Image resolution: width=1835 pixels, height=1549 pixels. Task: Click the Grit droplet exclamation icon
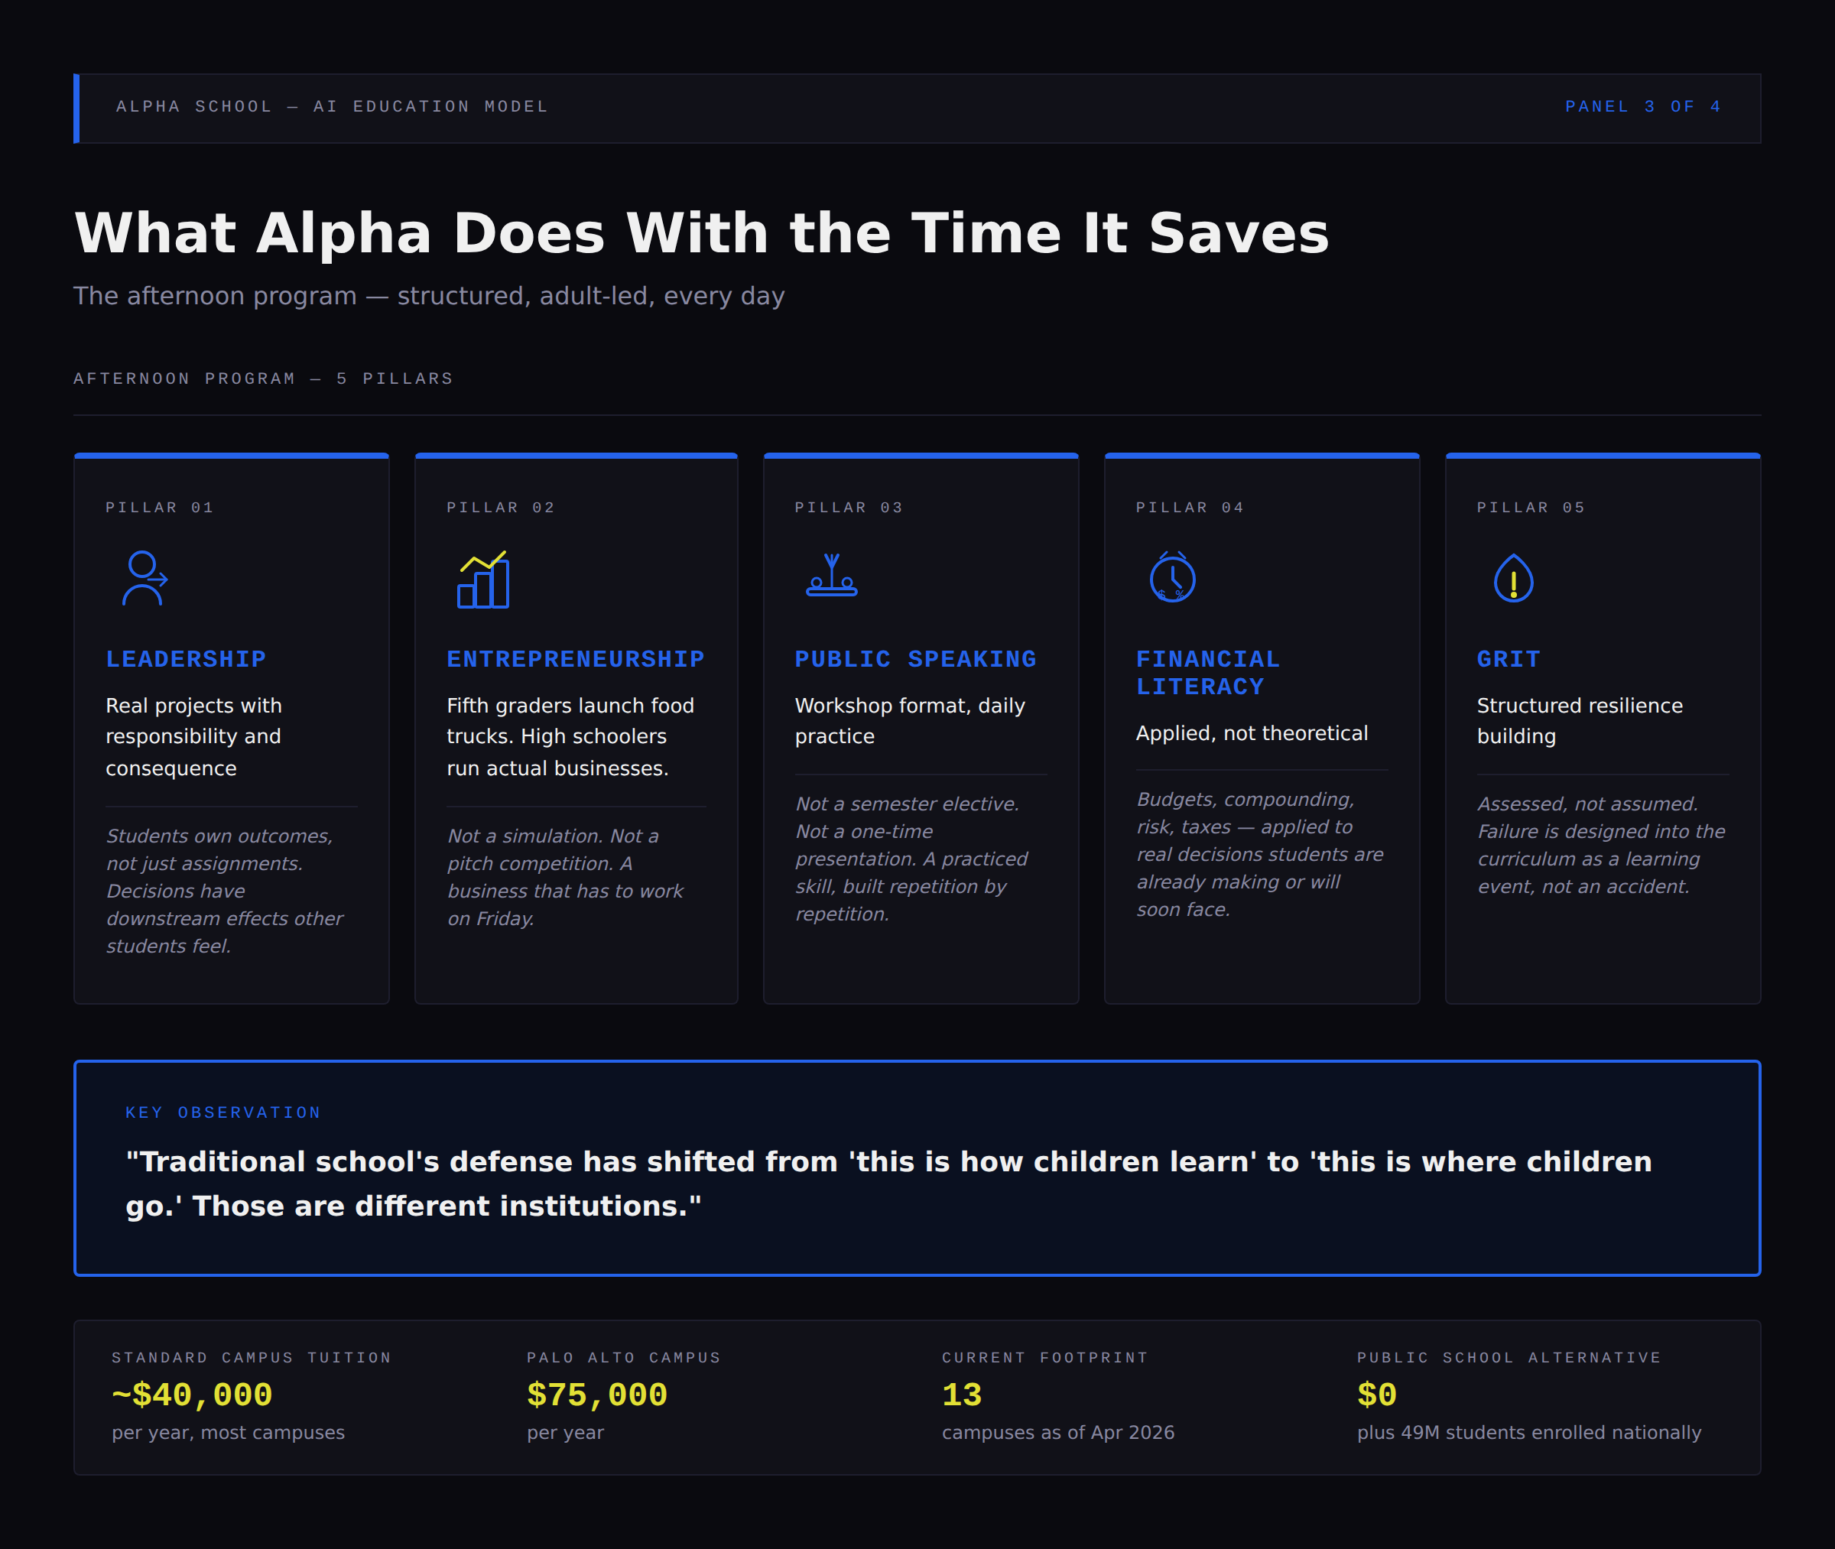click(x=1514, y=578)
